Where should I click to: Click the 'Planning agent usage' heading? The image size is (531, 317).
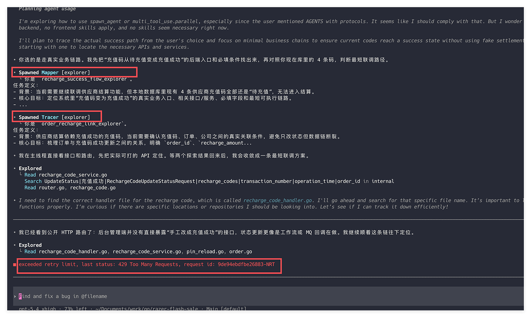tap(47, 9)
